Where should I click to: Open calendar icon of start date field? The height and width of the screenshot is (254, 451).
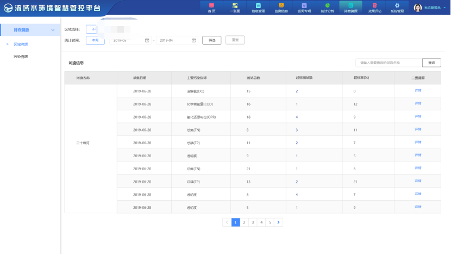[147, 40]
